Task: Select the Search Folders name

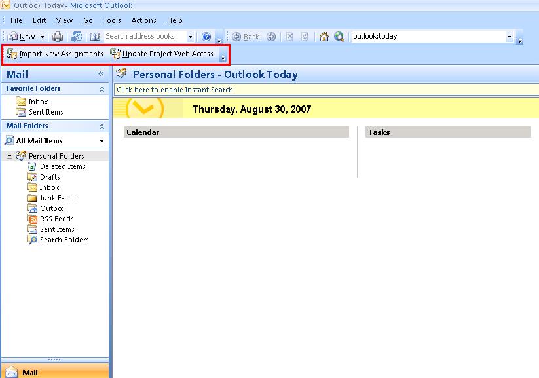Action: click(x=65, y=240)
